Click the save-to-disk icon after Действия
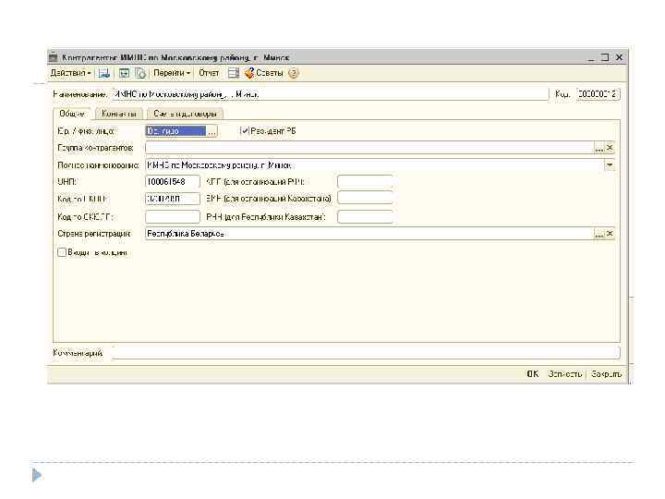This screenshot has height=499, width=665. (103, 73)
